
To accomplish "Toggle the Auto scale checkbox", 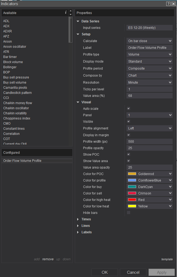I will [129, 108].
